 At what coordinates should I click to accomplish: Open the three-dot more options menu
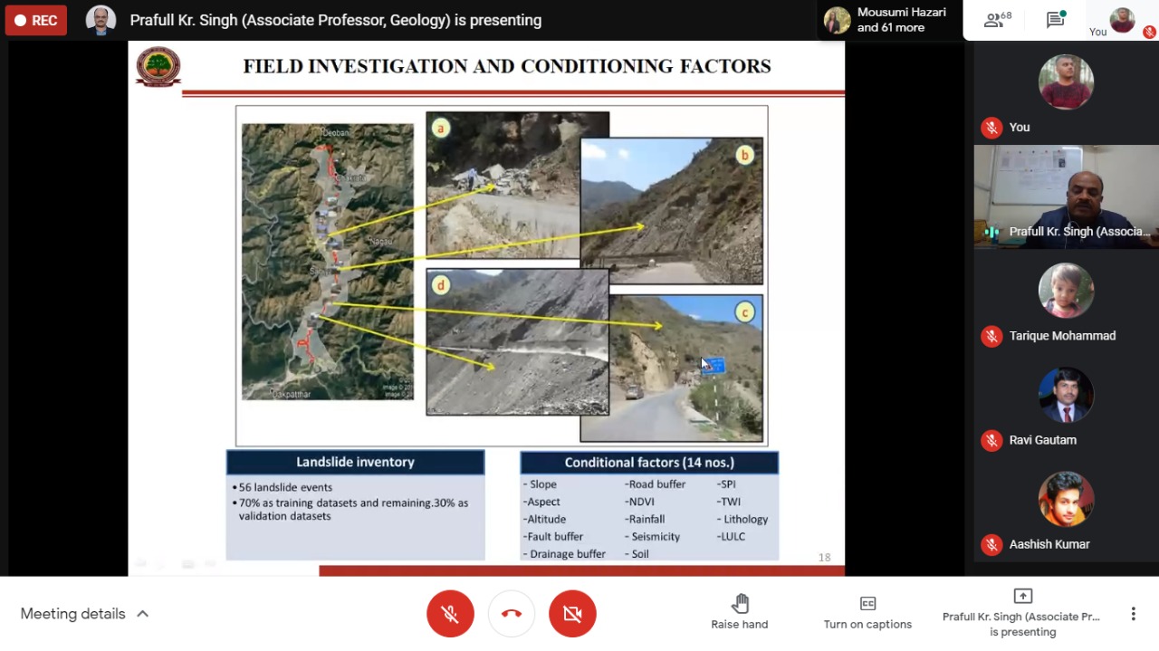pyautogui.click(x=1133, y=614)
